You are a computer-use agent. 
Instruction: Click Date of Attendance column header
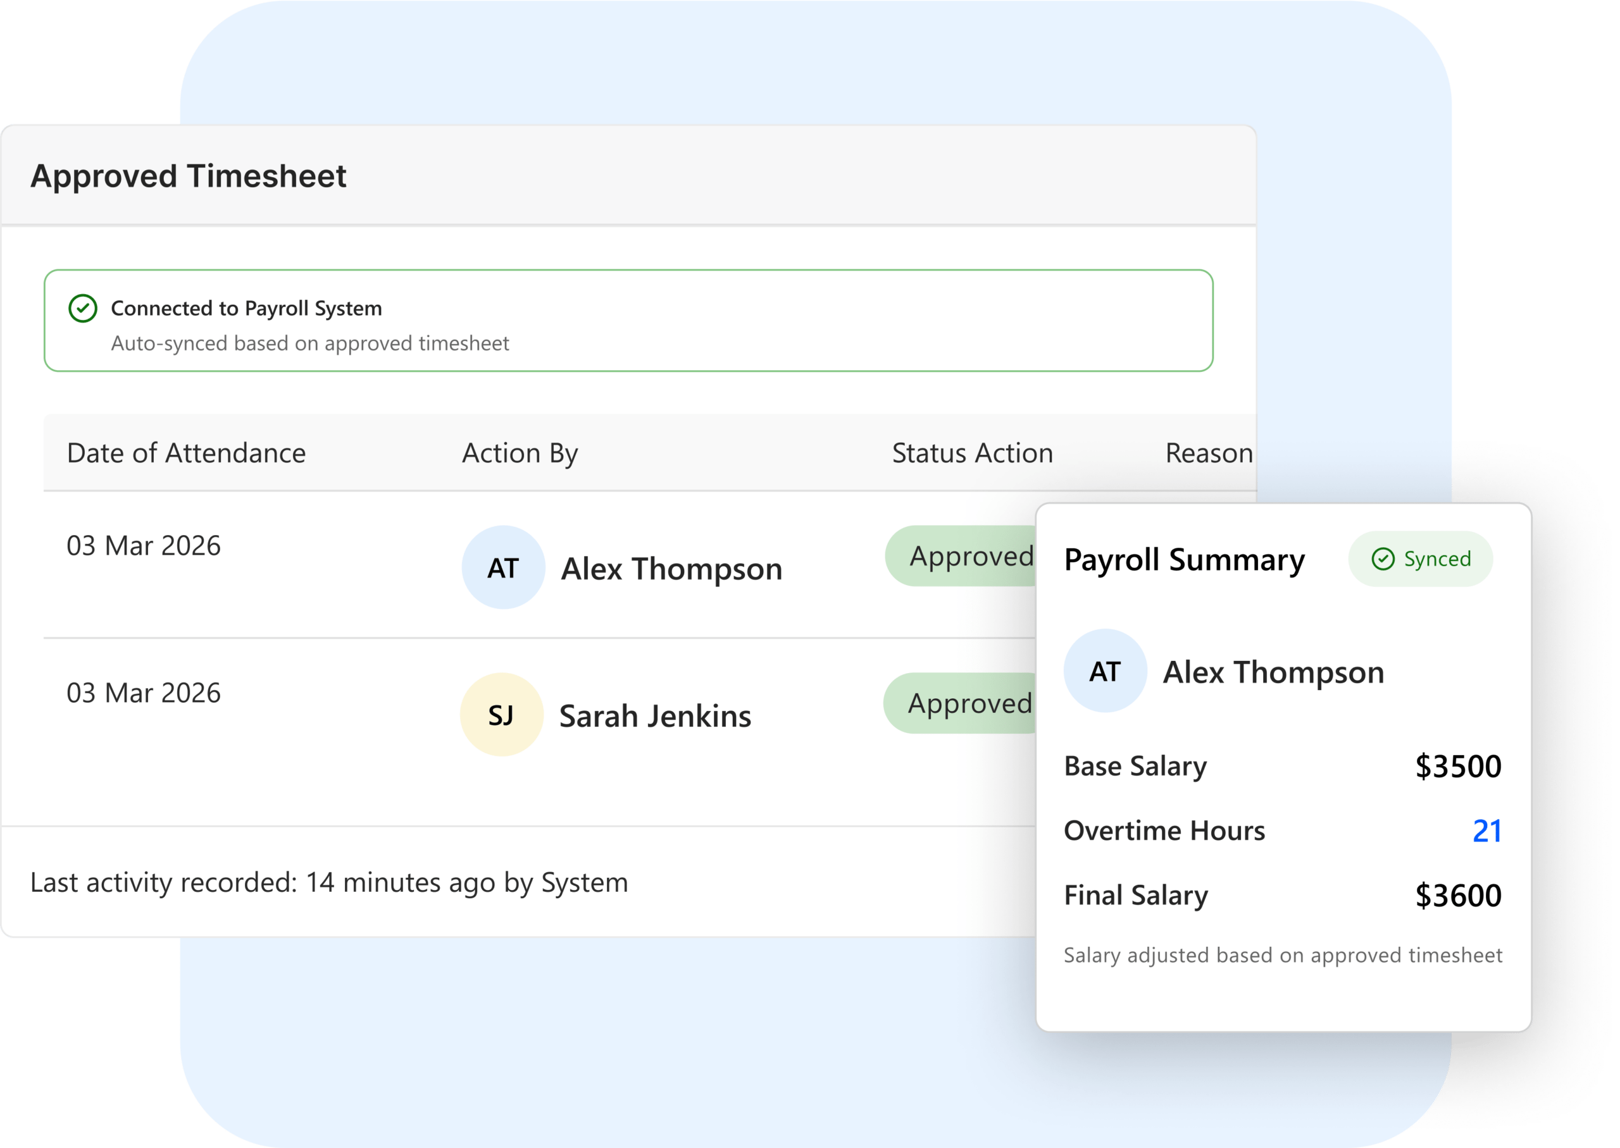point(186,453)
